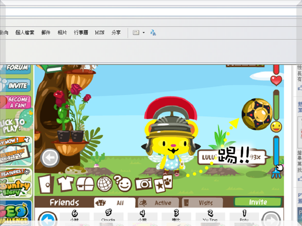Open the wardrobe T-shirt icon

pos(65,184)
